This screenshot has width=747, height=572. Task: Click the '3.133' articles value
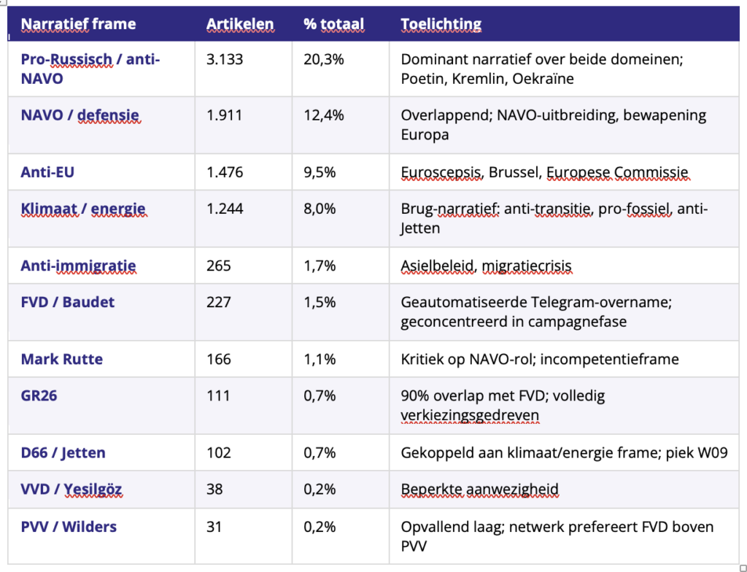[x=225, y=59]
